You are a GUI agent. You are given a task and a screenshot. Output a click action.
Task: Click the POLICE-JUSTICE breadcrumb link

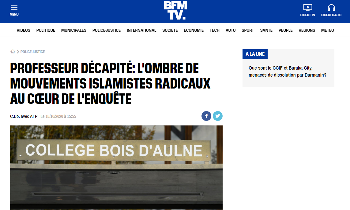[x=32, y=52]
